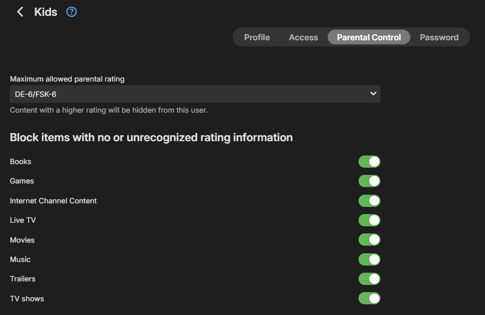The height and width of the screenshot is (315, 485).
Task: Click the 'Music' label text
Action: (20, 259)
